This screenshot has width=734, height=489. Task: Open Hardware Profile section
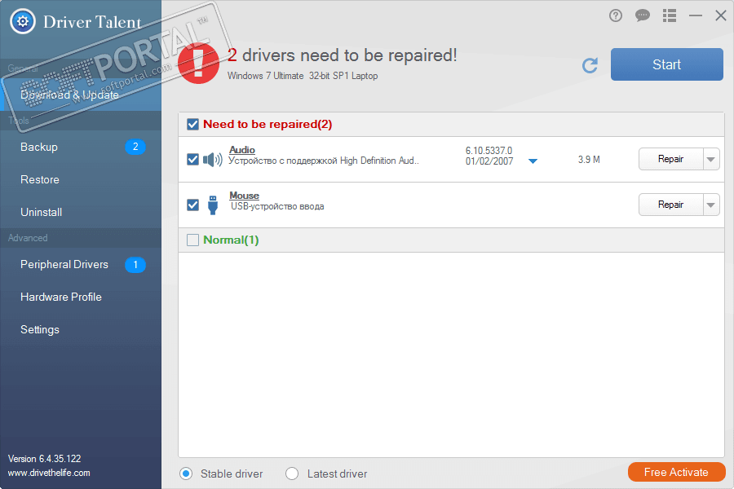click(81, 297)
